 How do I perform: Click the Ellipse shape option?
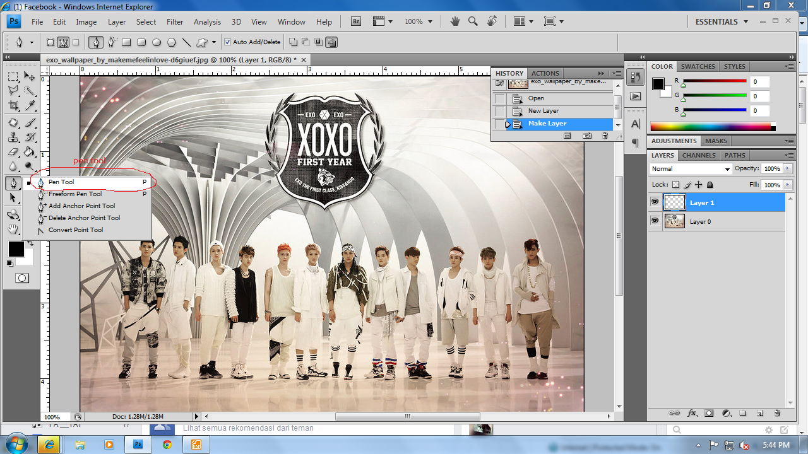(157, 43)
